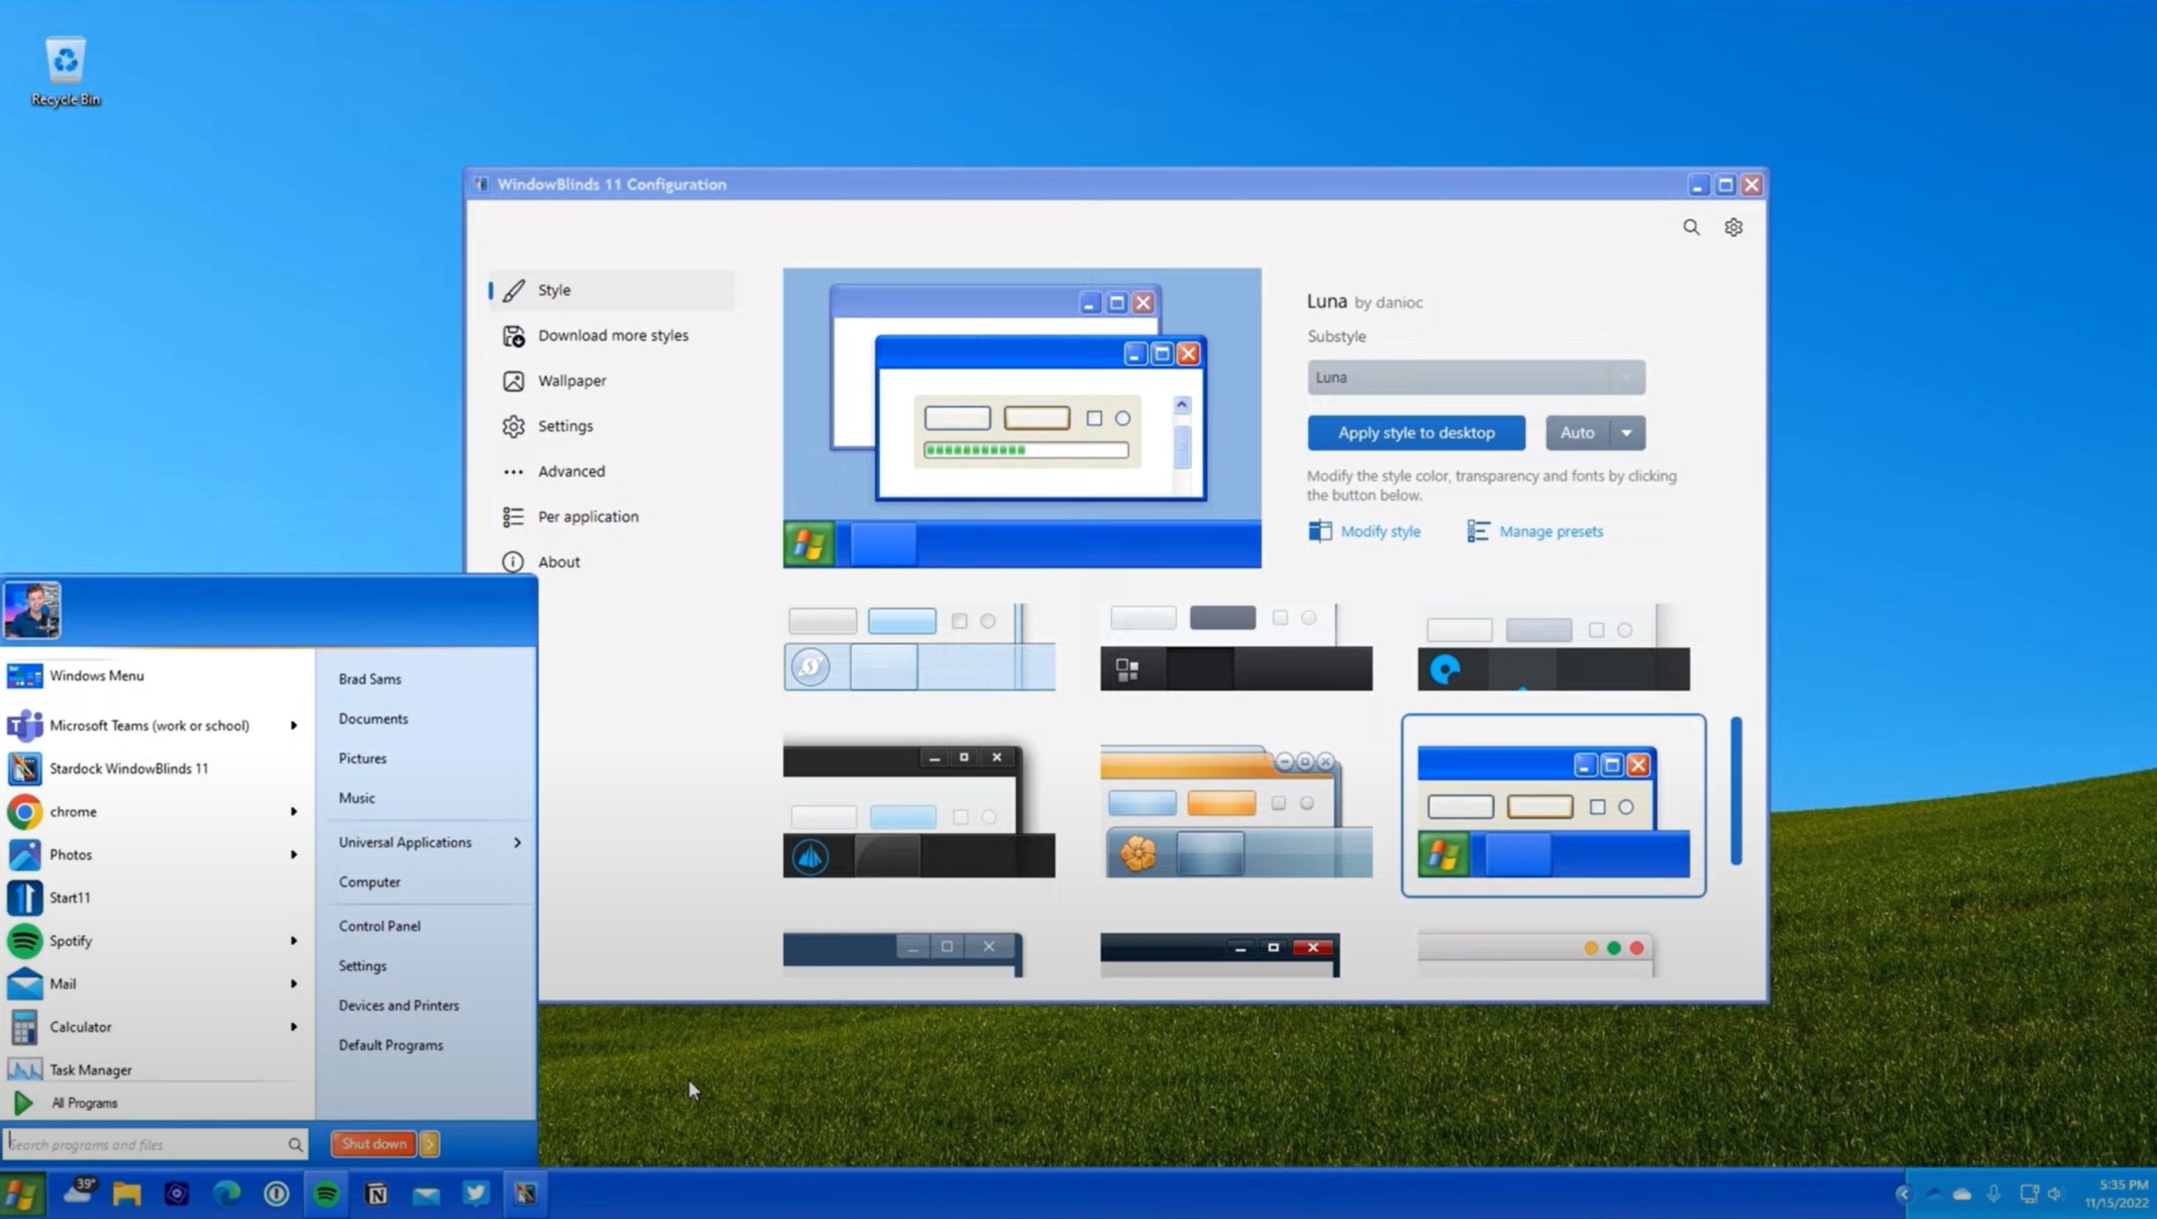Click the search magnifier icon in WindowBlinds
Screen dimensions: 2157x1219
tap(1690, 225)
